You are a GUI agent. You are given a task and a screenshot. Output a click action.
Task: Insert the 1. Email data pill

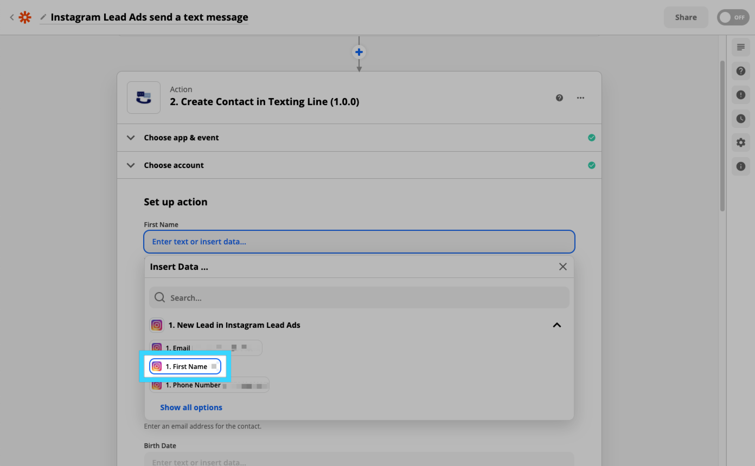[x=206, y=348]
